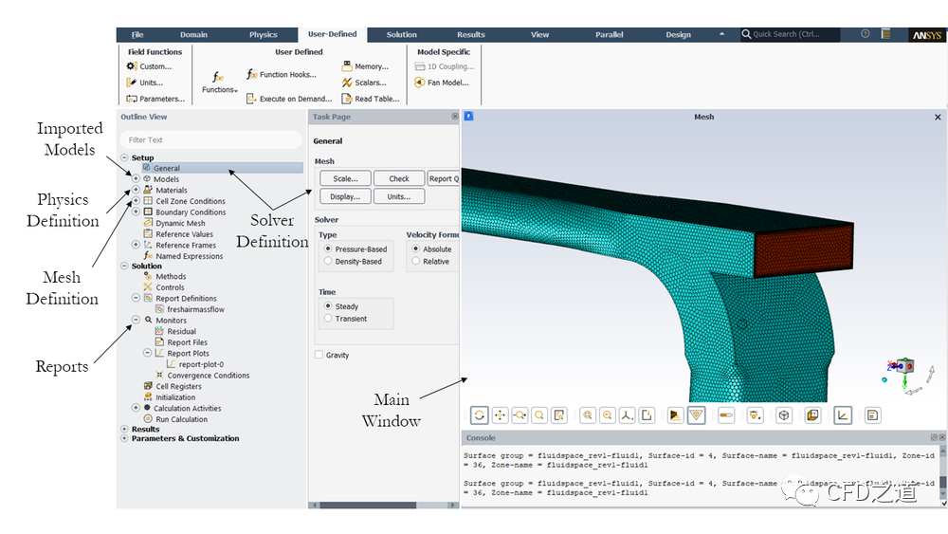Select the pan view tool icon

500,415
